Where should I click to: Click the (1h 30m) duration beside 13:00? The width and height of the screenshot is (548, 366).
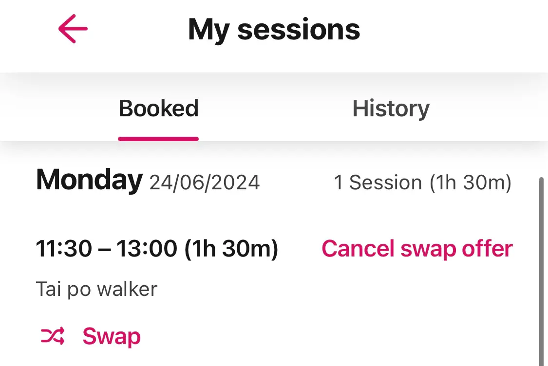pyautogui.click(x=231, y=249)
